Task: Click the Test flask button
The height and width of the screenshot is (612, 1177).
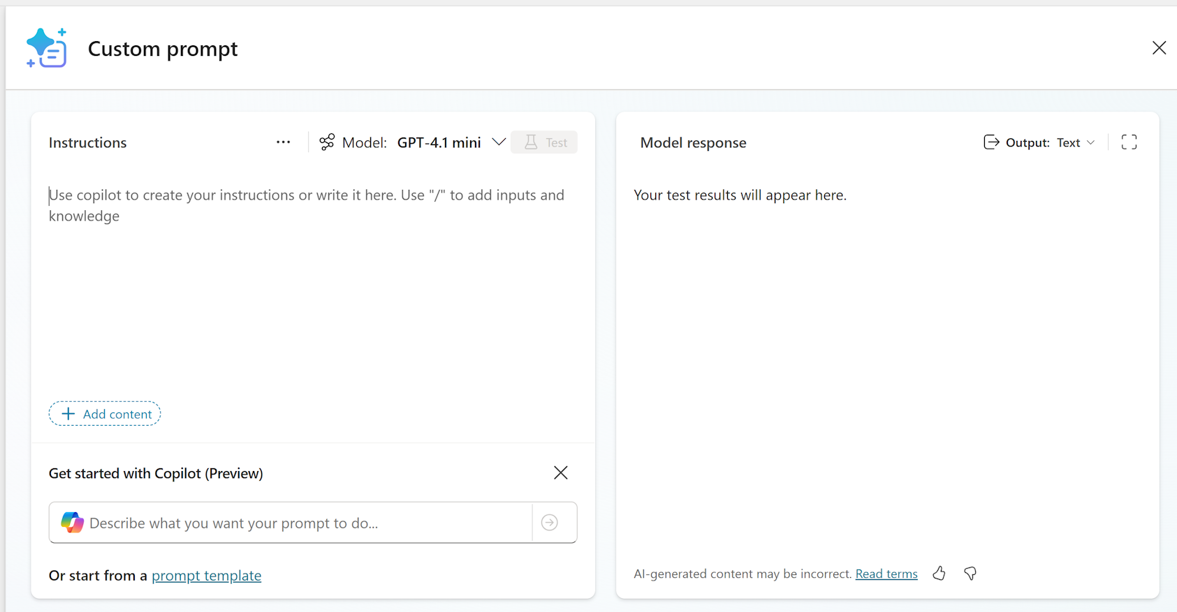Action: (x=544, y=142)
